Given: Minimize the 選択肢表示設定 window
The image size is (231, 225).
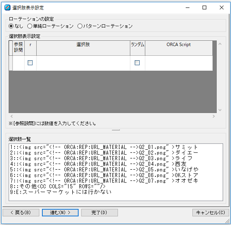Looking at the screenshot, I should click(187, 7).
